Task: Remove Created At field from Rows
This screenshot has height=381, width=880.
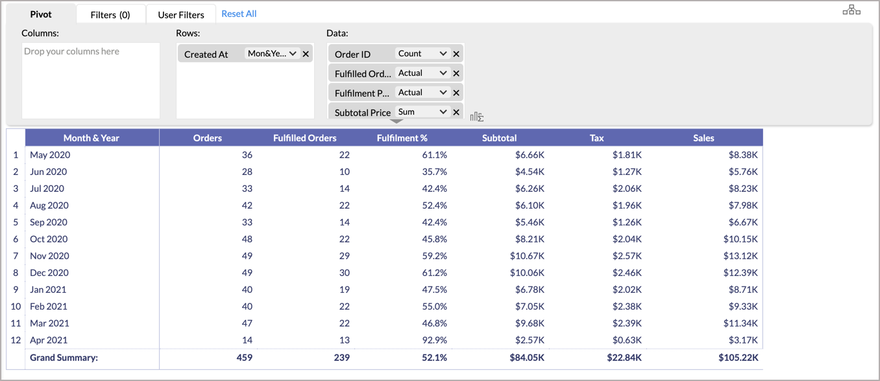Action: coord(306,54)
